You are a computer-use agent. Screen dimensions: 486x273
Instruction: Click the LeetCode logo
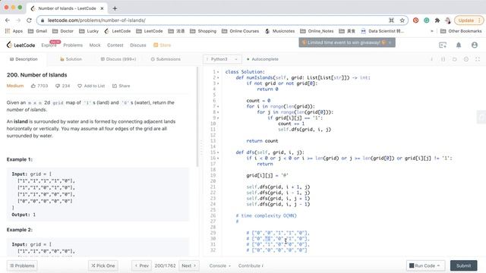click(21, 45)
